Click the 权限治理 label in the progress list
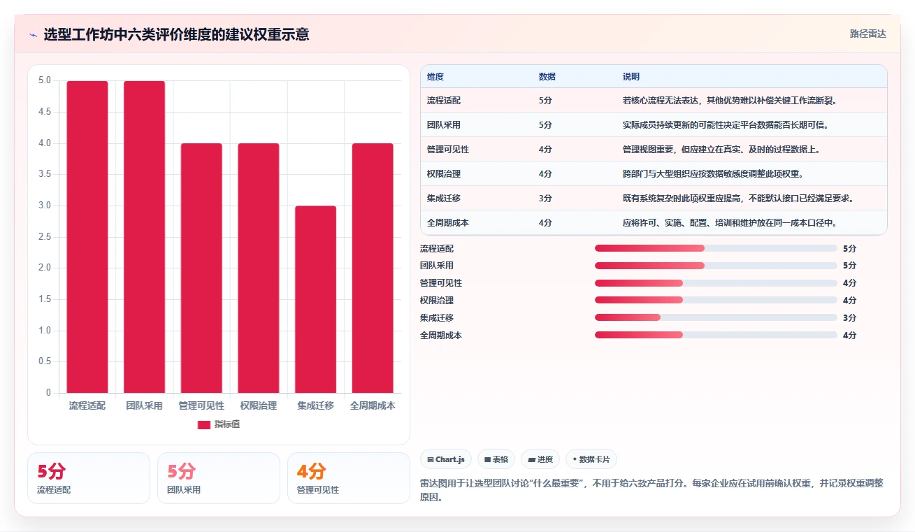The image size is (915, 532). click(x=437, y=301)
